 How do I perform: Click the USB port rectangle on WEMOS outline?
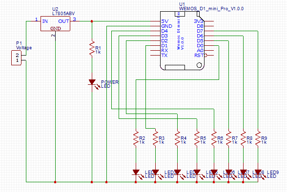175,67
